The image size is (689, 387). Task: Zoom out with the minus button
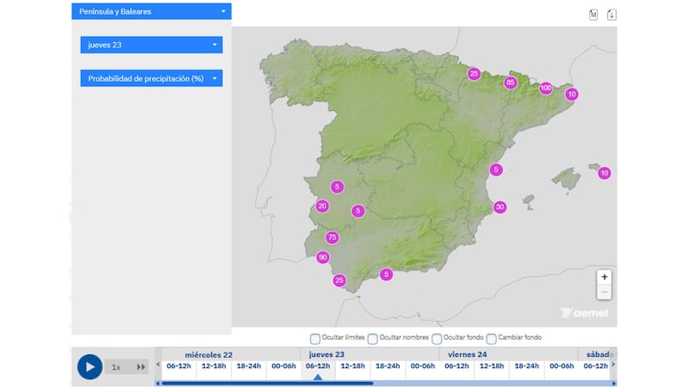[x=605, y=292]
